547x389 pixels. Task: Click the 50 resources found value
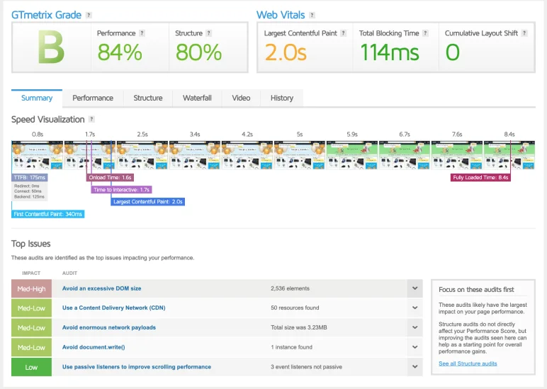click(295, 308)
